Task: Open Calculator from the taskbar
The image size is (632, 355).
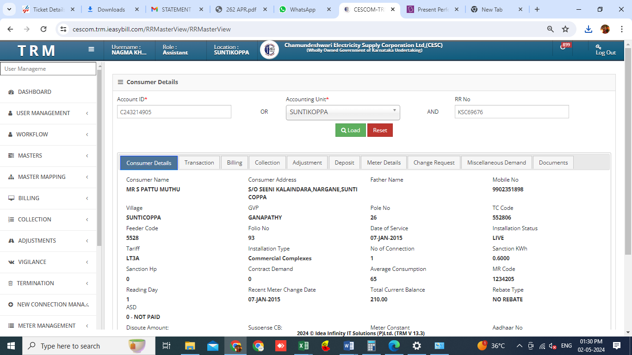Action: tap(372, 346)
